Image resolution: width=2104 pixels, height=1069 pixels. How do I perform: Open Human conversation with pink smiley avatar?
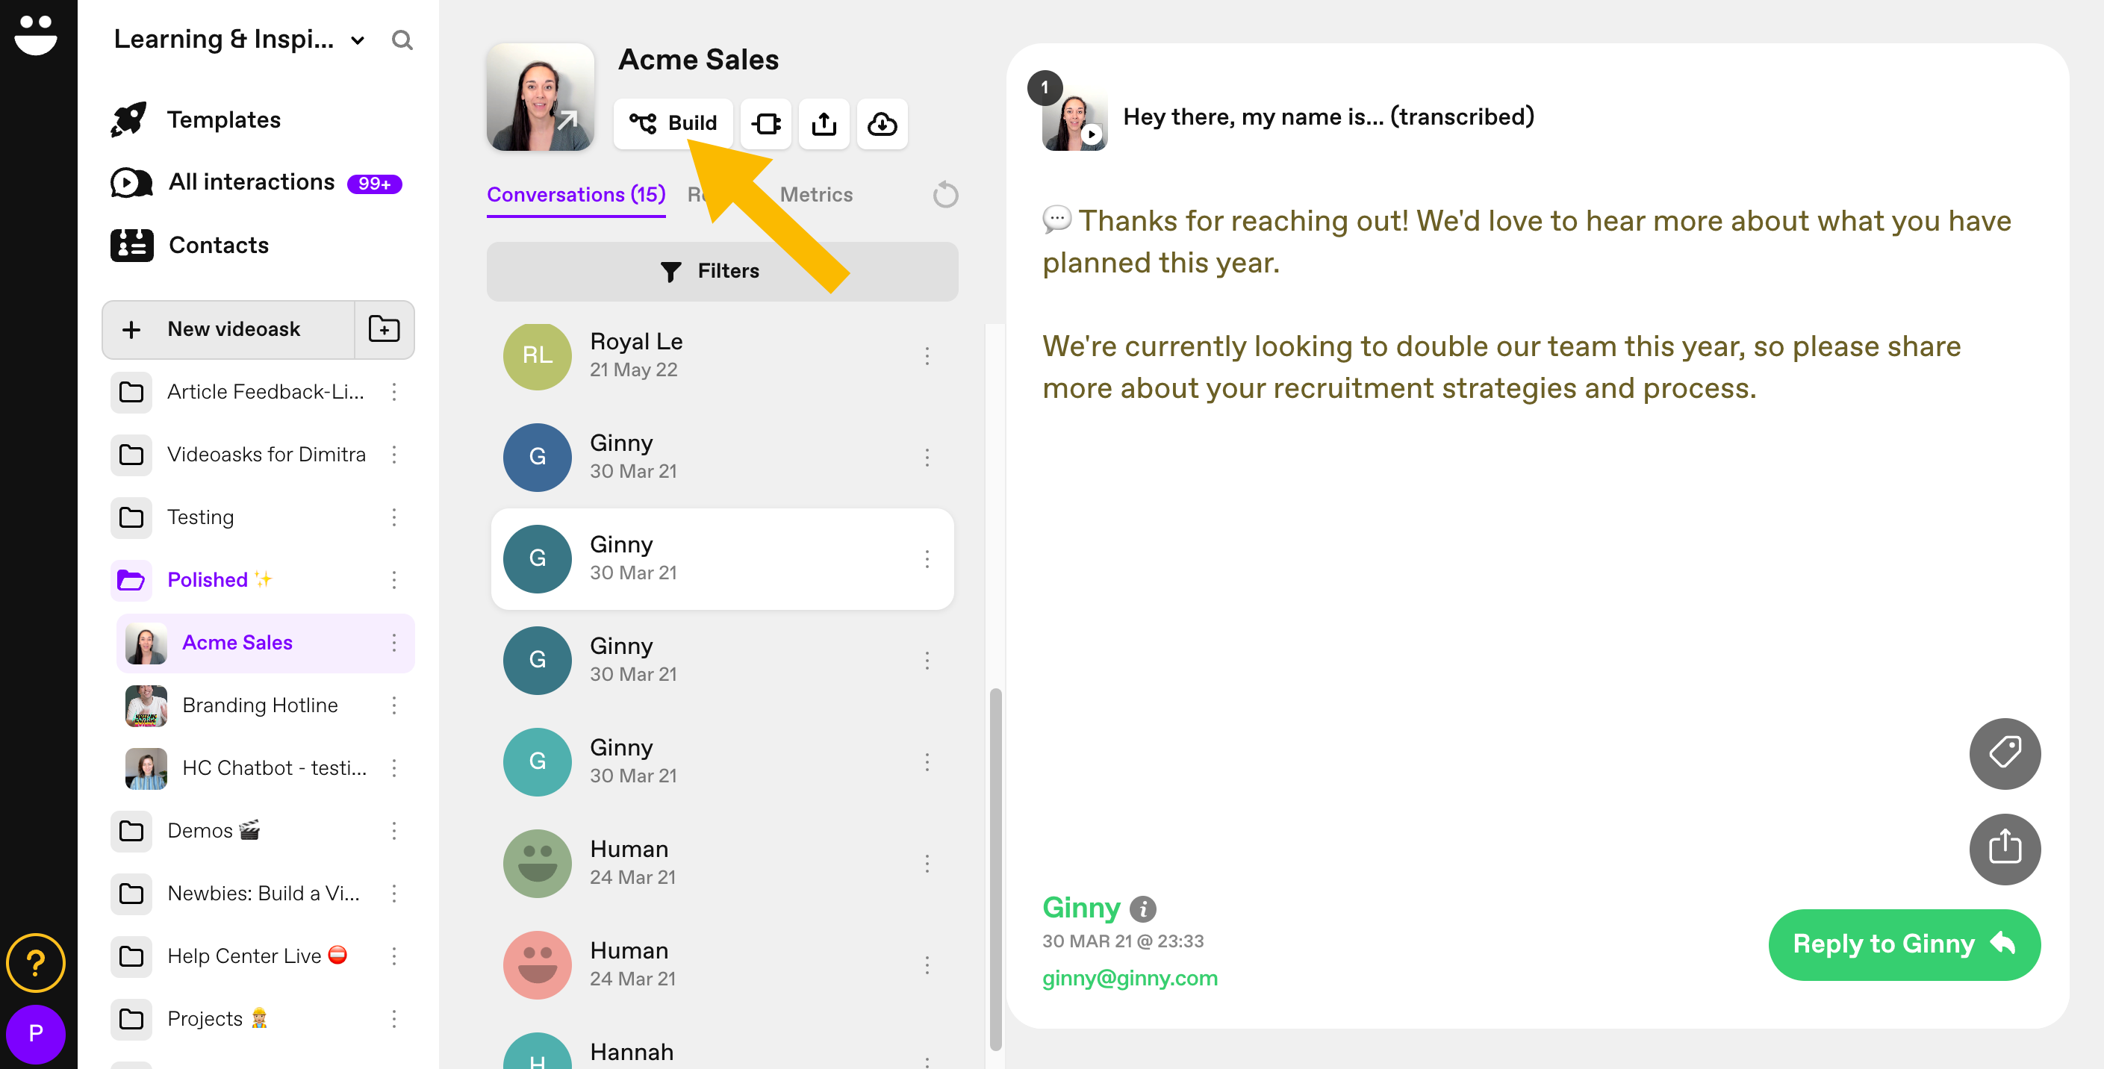click(722, 965)
